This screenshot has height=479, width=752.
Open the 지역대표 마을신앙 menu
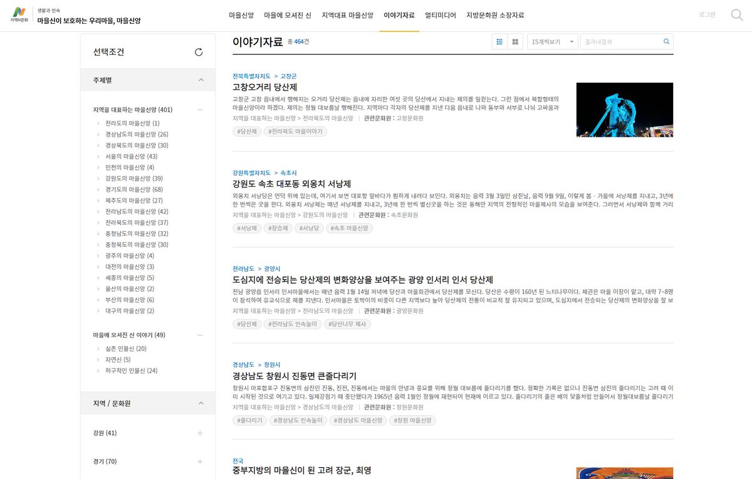click(x=347, y=15)
